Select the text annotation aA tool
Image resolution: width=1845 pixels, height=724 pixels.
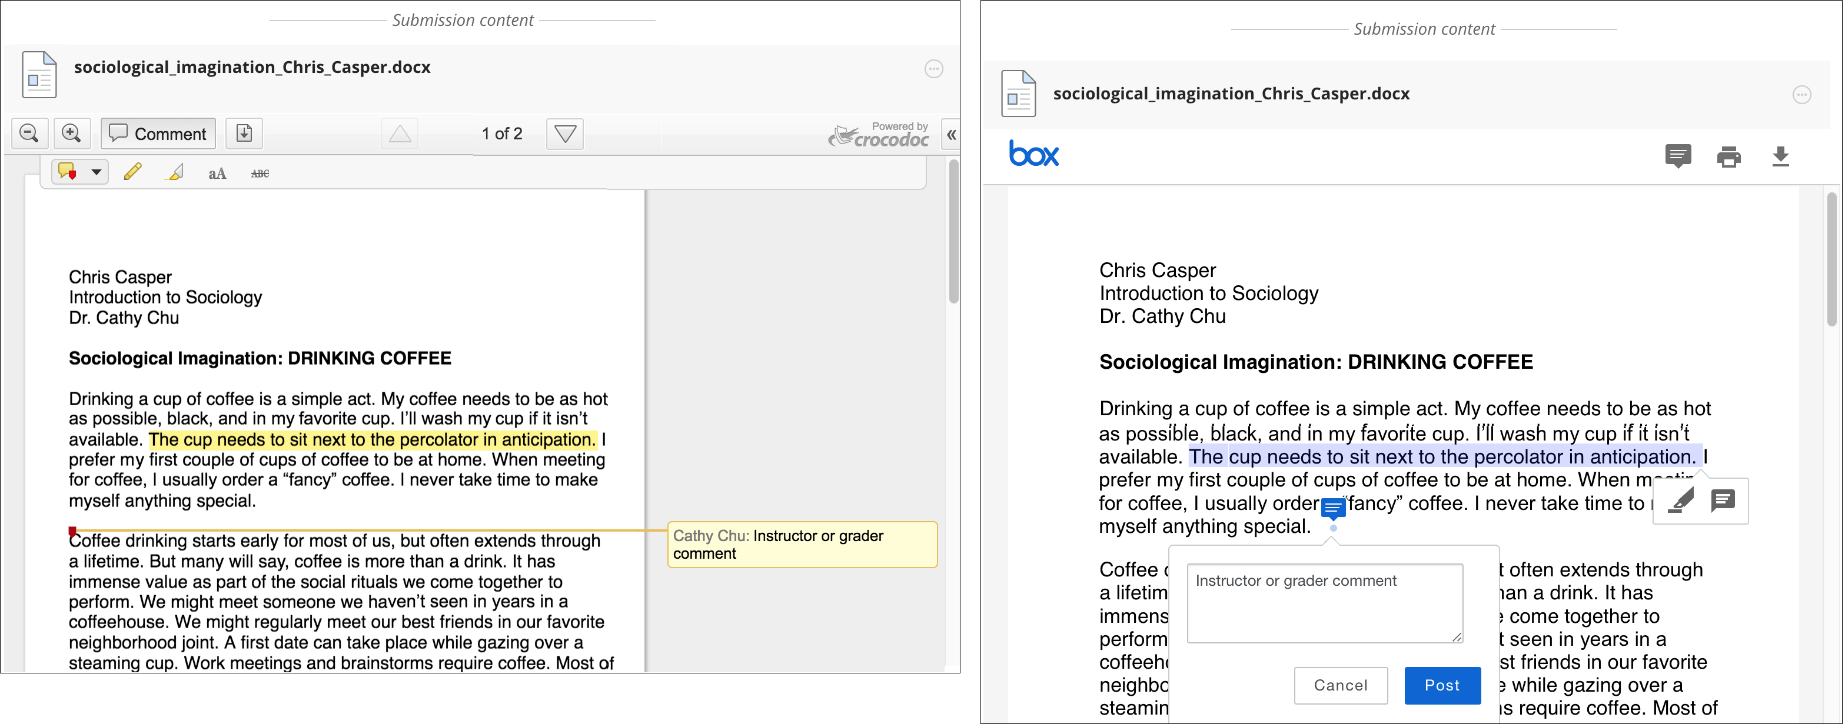click(217, 173)
